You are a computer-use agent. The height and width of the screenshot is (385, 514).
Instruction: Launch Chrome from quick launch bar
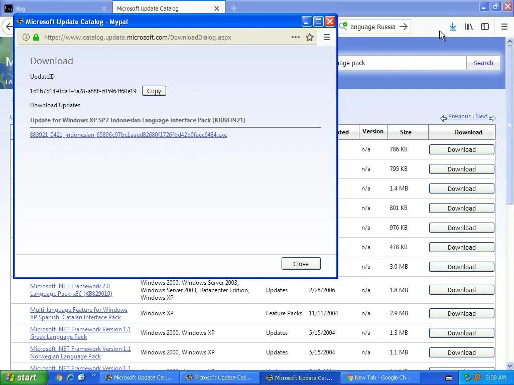click(59, 377)
